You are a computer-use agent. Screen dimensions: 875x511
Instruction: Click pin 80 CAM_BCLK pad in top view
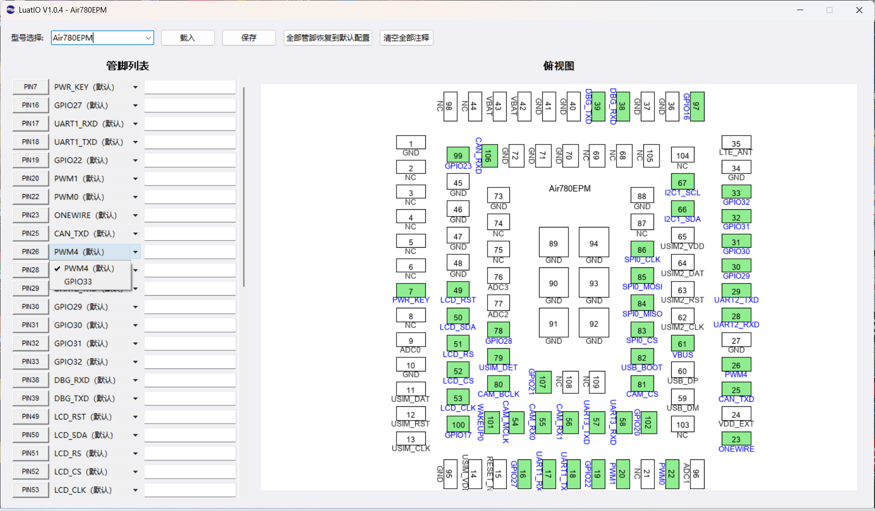(x=498, y=384)
